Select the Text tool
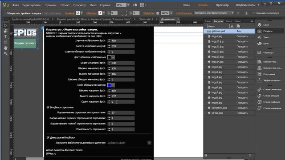The width and height of the screenshot is (285, 160). pos(5,36)
